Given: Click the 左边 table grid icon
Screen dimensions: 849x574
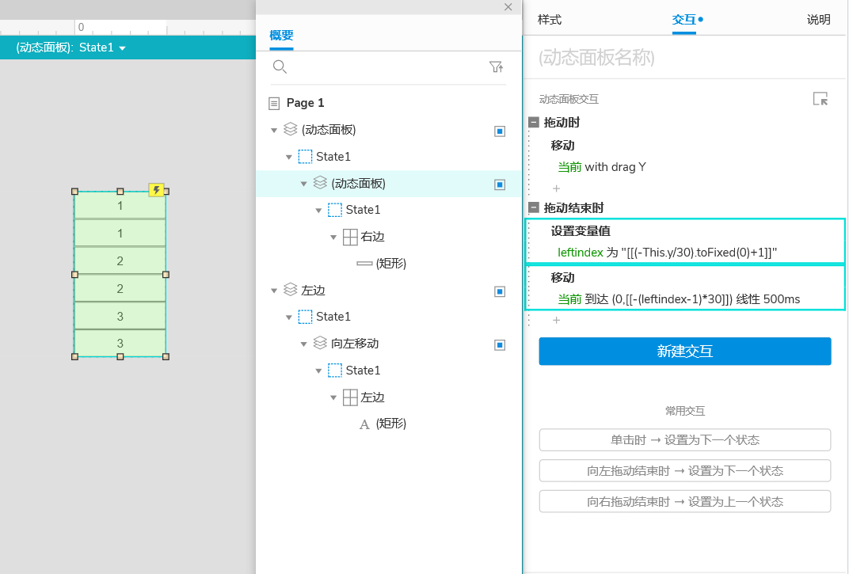Looking at the screenshot, I should 350,397.
